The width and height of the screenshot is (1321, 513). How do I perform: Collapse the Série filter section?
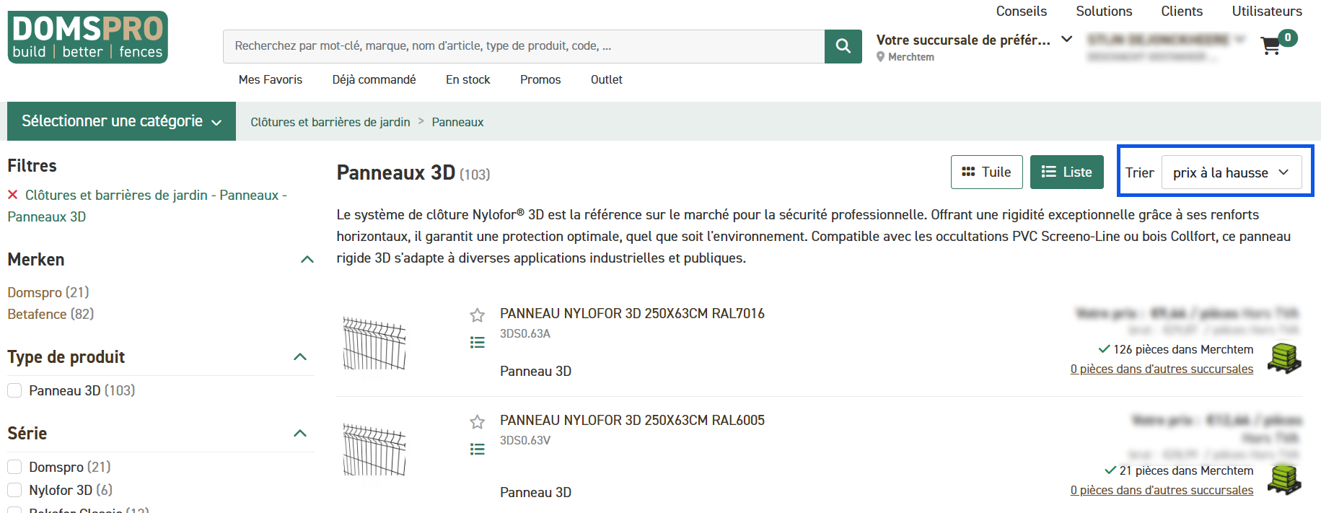pyautogui.click(x=301, y=434)
